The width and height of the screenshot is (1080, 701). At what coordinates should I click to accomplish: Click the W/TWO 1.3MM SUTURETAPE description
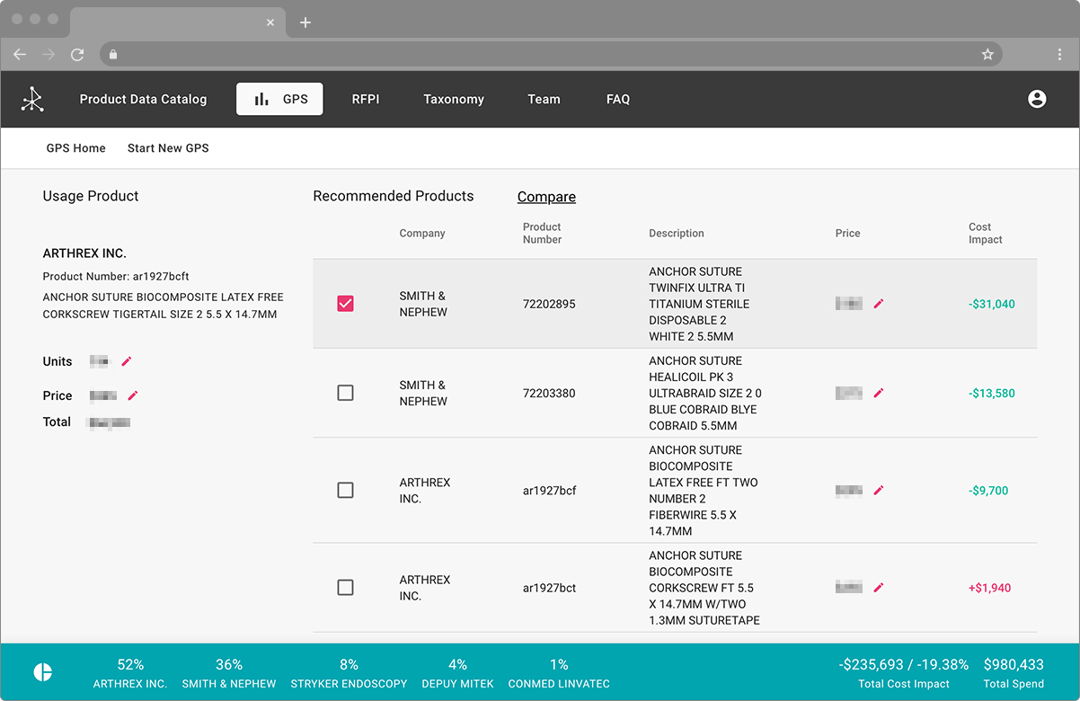704,588
